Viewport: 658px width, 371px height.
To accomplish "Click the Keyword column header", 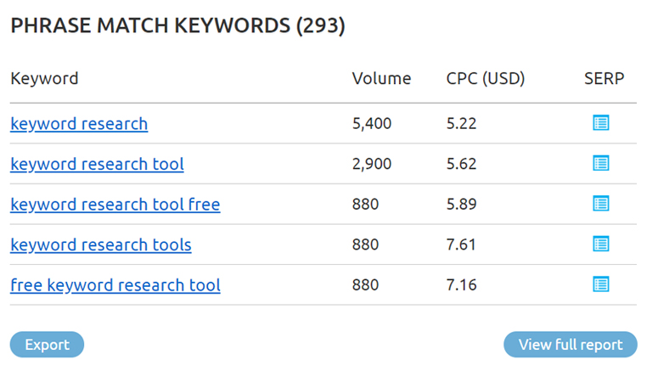I will (44, 78).
